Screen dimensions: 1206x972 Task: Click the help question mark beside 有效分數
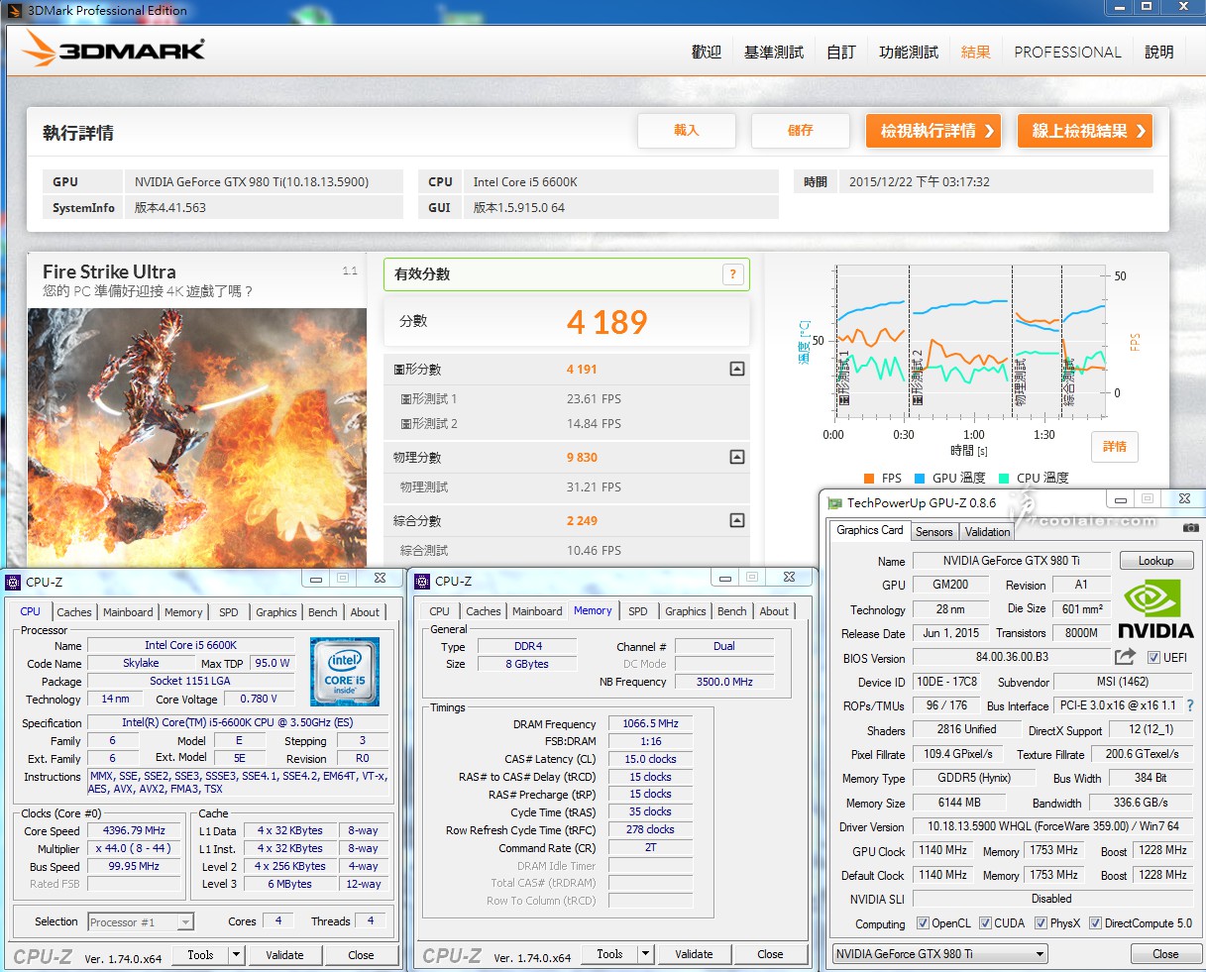(x=733, y=274)
